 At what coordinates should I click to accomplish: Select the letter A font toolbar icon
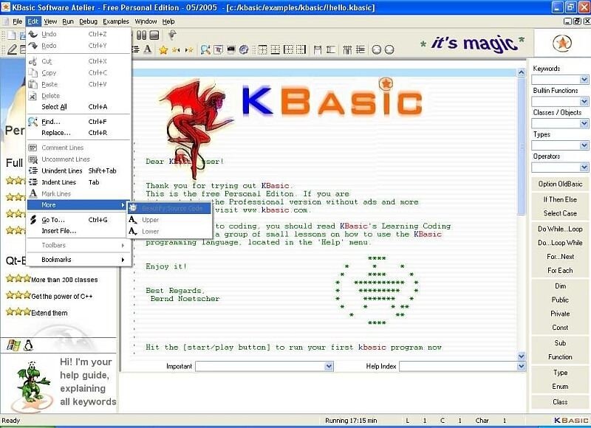(x=148, y=50)
